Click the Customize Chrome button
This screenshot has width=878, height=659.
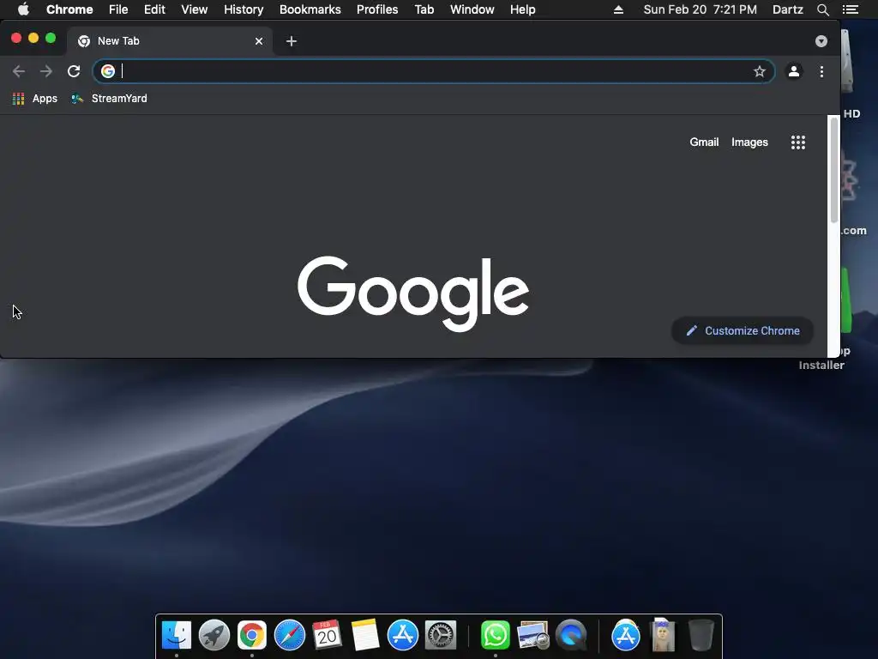[x=743, y=330]
